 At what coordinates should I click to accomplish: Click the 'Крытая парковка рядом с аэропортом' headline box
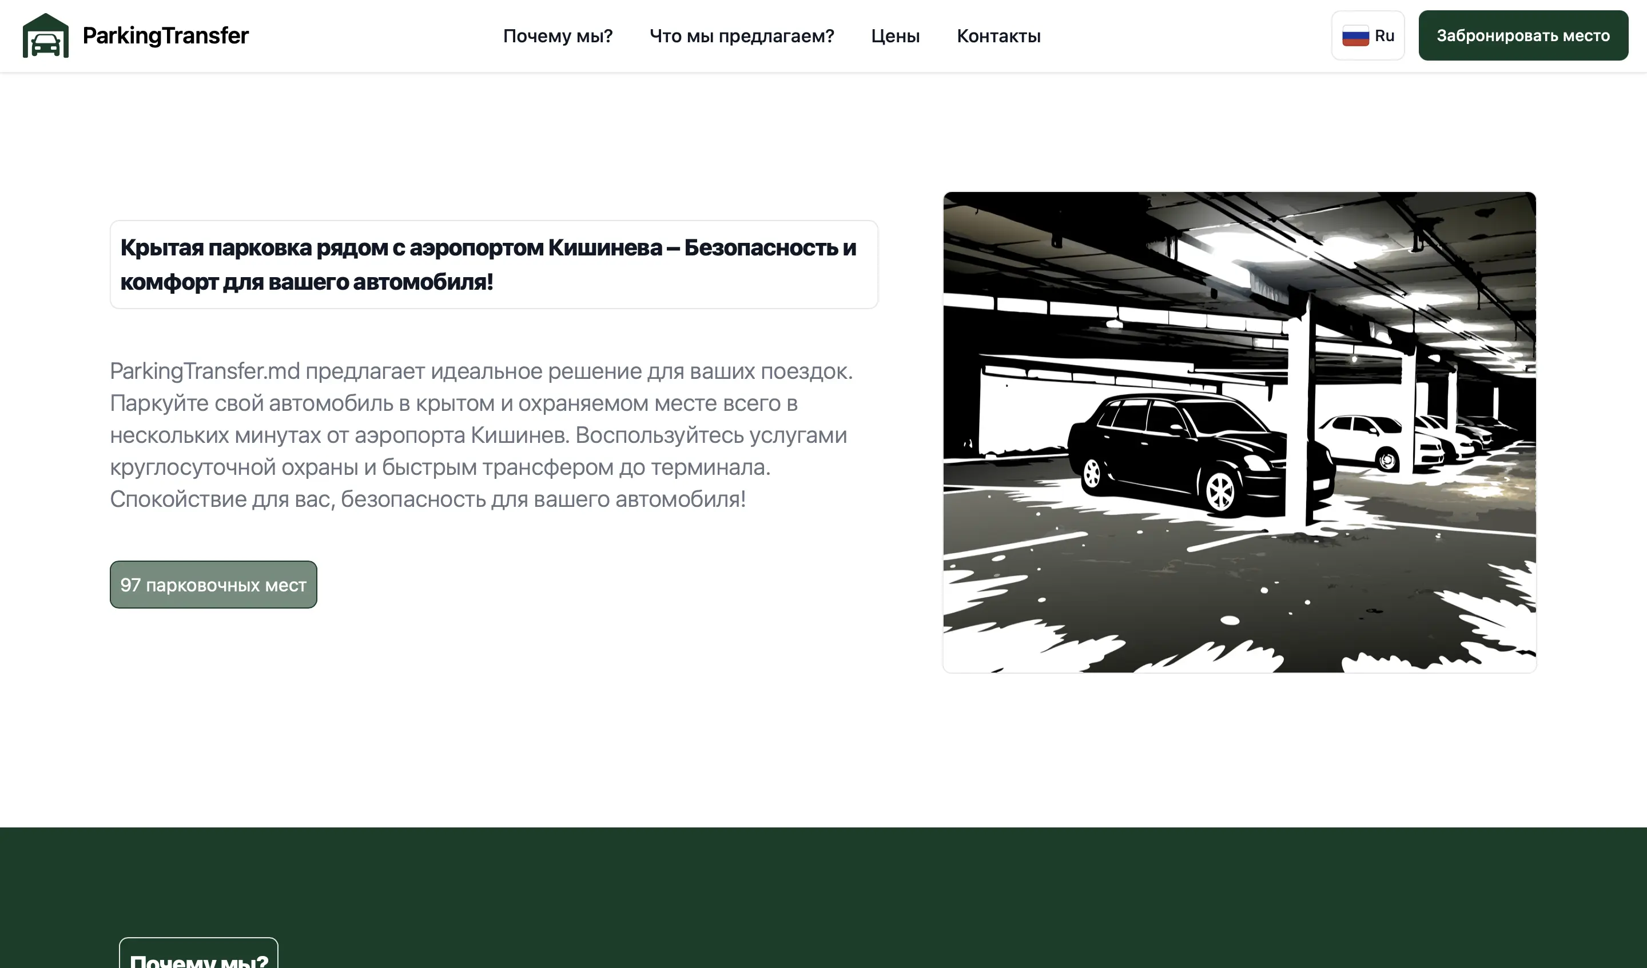click(x=494, y=265)
